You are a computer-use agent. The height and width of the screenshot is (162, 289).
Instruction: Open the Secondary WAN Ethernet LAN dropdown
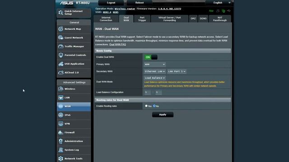tap(155, 71)
